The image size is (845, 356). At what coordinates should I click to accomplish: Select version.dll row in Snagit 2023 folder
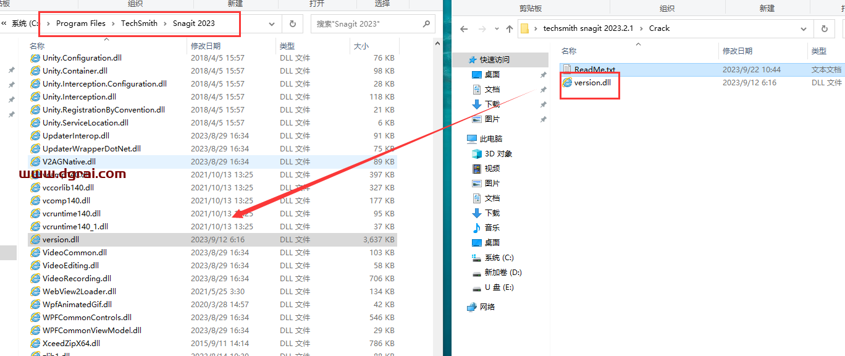[212, 240]
